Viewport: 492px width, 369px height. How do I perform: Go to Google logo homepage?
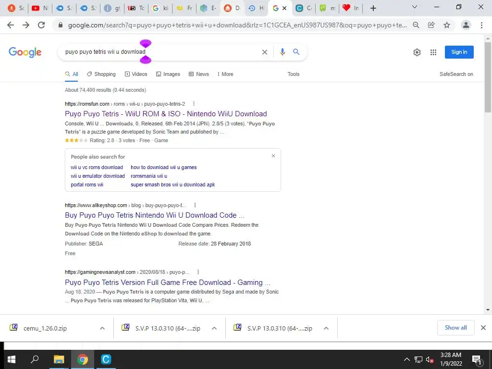tap(25, 52)
